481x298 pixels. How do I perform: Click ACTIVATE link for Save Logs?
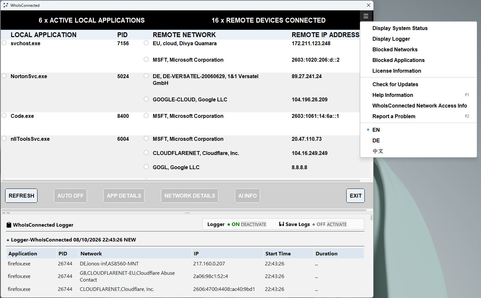(x=337, y=224)
